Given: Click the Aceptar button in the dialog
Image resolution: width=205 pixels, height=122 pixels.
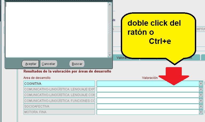Looking at the screenshot, I should 31,64.
